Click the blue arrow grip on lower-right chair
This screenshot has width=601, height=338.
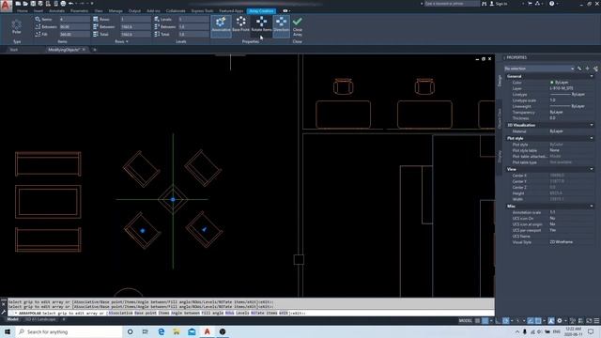click(x=205, y=229)
